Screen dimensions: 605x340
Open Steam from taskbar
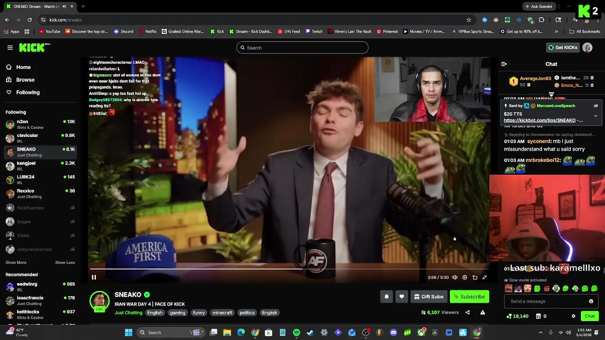click(x=310, y=332)
